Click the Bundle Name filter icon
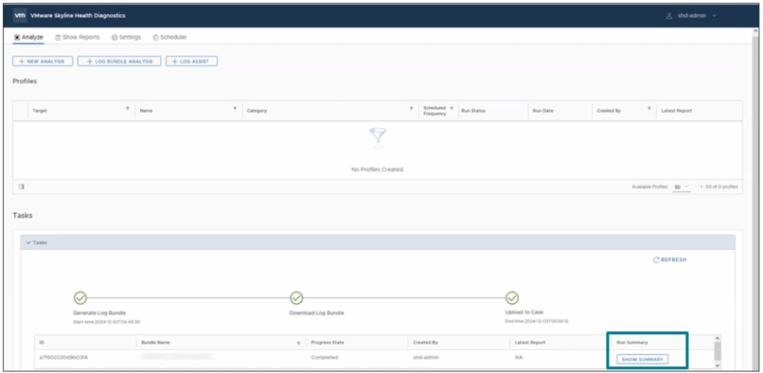Image resolution: width=763 pixels, height=373 pixels. (298, 343)
